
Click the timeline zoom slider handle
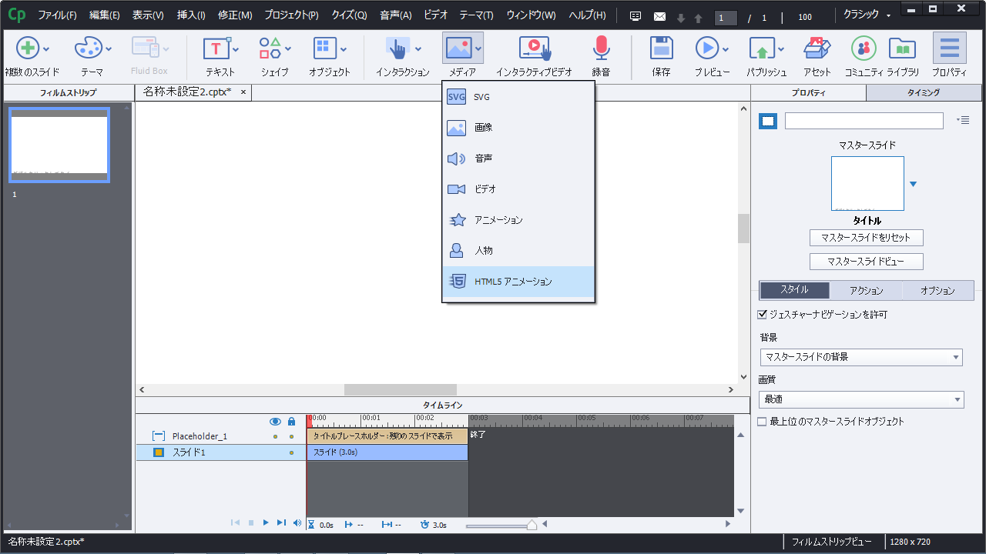coord(532,526)
